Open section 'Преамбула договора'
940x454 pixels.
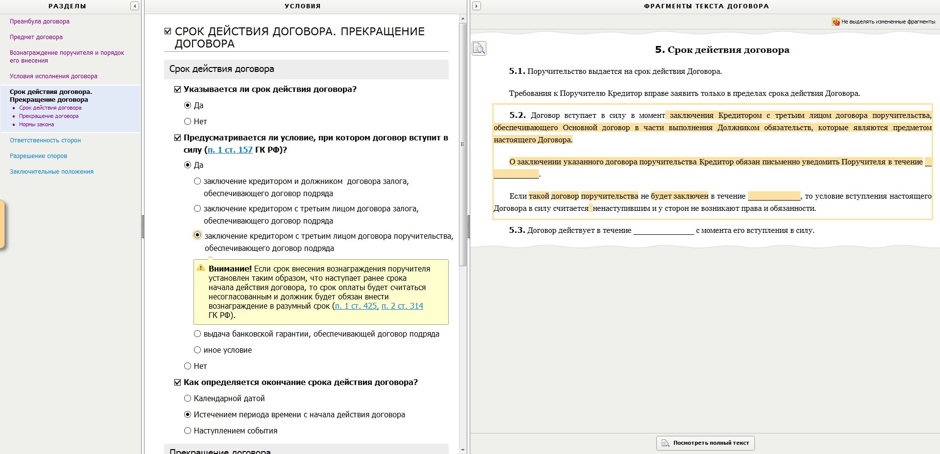pos(40,22)
